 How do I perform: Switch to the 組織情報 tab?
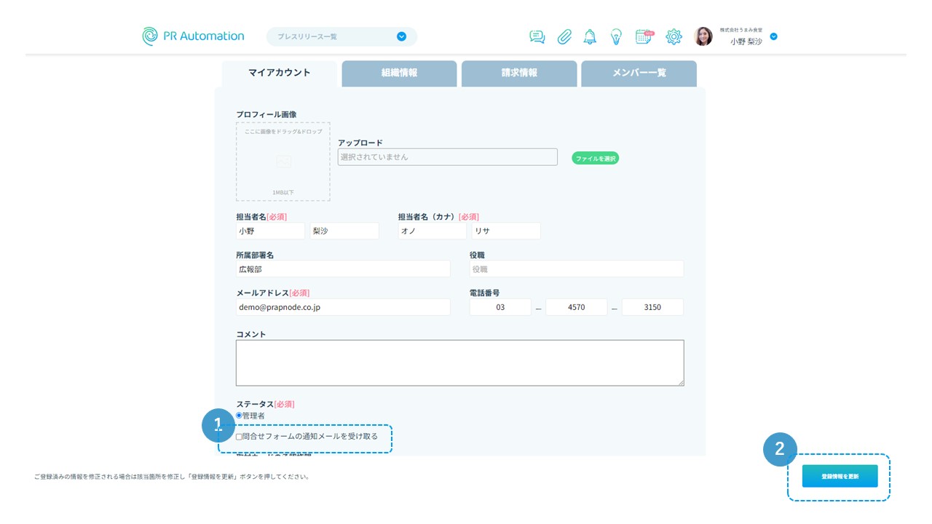399,73
